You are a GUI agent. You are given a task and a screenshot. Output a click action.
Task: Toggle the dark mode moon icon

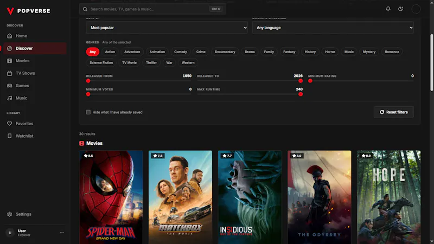[400, 9]
